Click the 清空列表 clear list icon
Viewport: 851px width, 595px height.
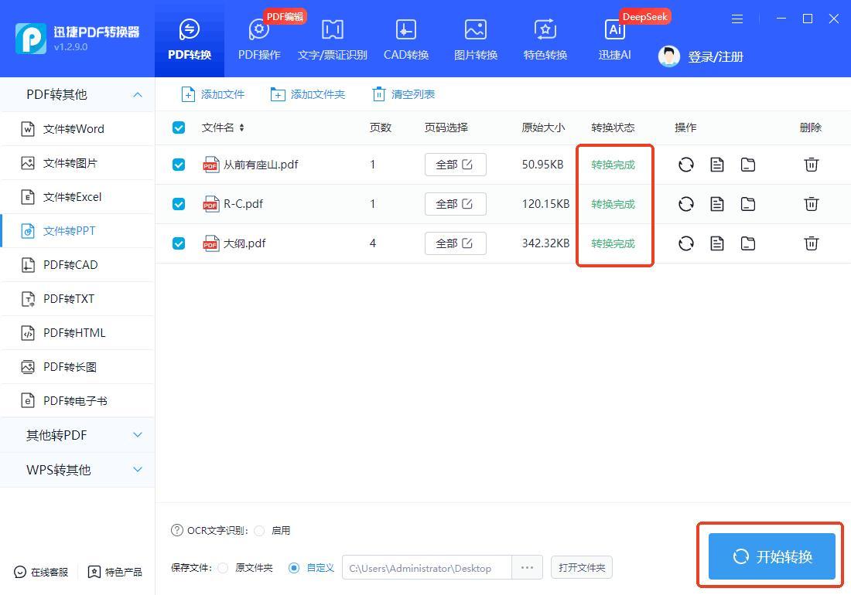378,94
